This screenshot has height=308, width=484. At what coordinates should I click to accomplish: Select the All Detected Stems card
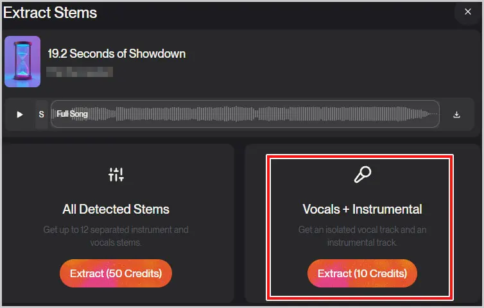click(x=118, y=223)
